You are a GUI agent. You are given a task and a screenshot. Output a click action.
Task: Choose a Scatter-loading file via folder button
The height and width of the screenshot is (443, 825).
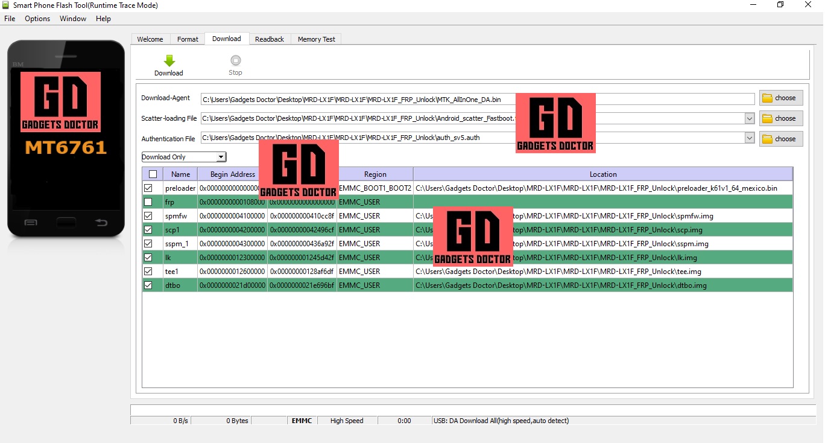(x=780, y=118)
